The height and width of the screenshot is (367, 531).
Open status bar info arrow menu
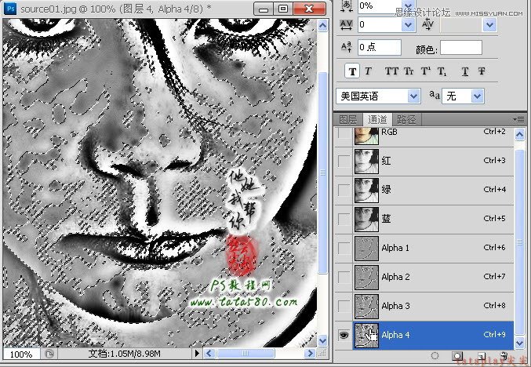point(197,354)
